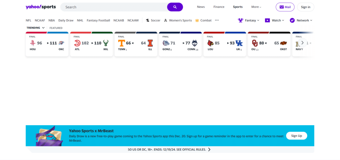Viewport: 340px width, 160px height.
Task: Open the NCAAW section
Action: 133,20
